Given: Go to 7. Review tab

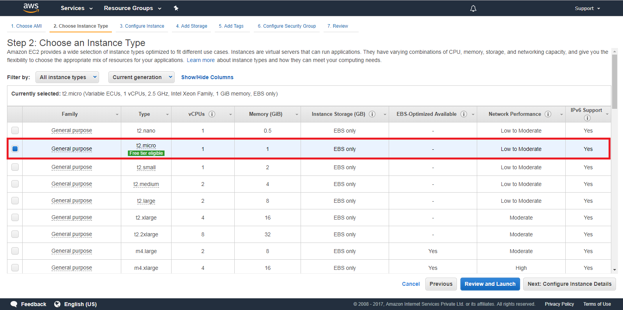Looking at the screenshot, I should click(338, 26).
